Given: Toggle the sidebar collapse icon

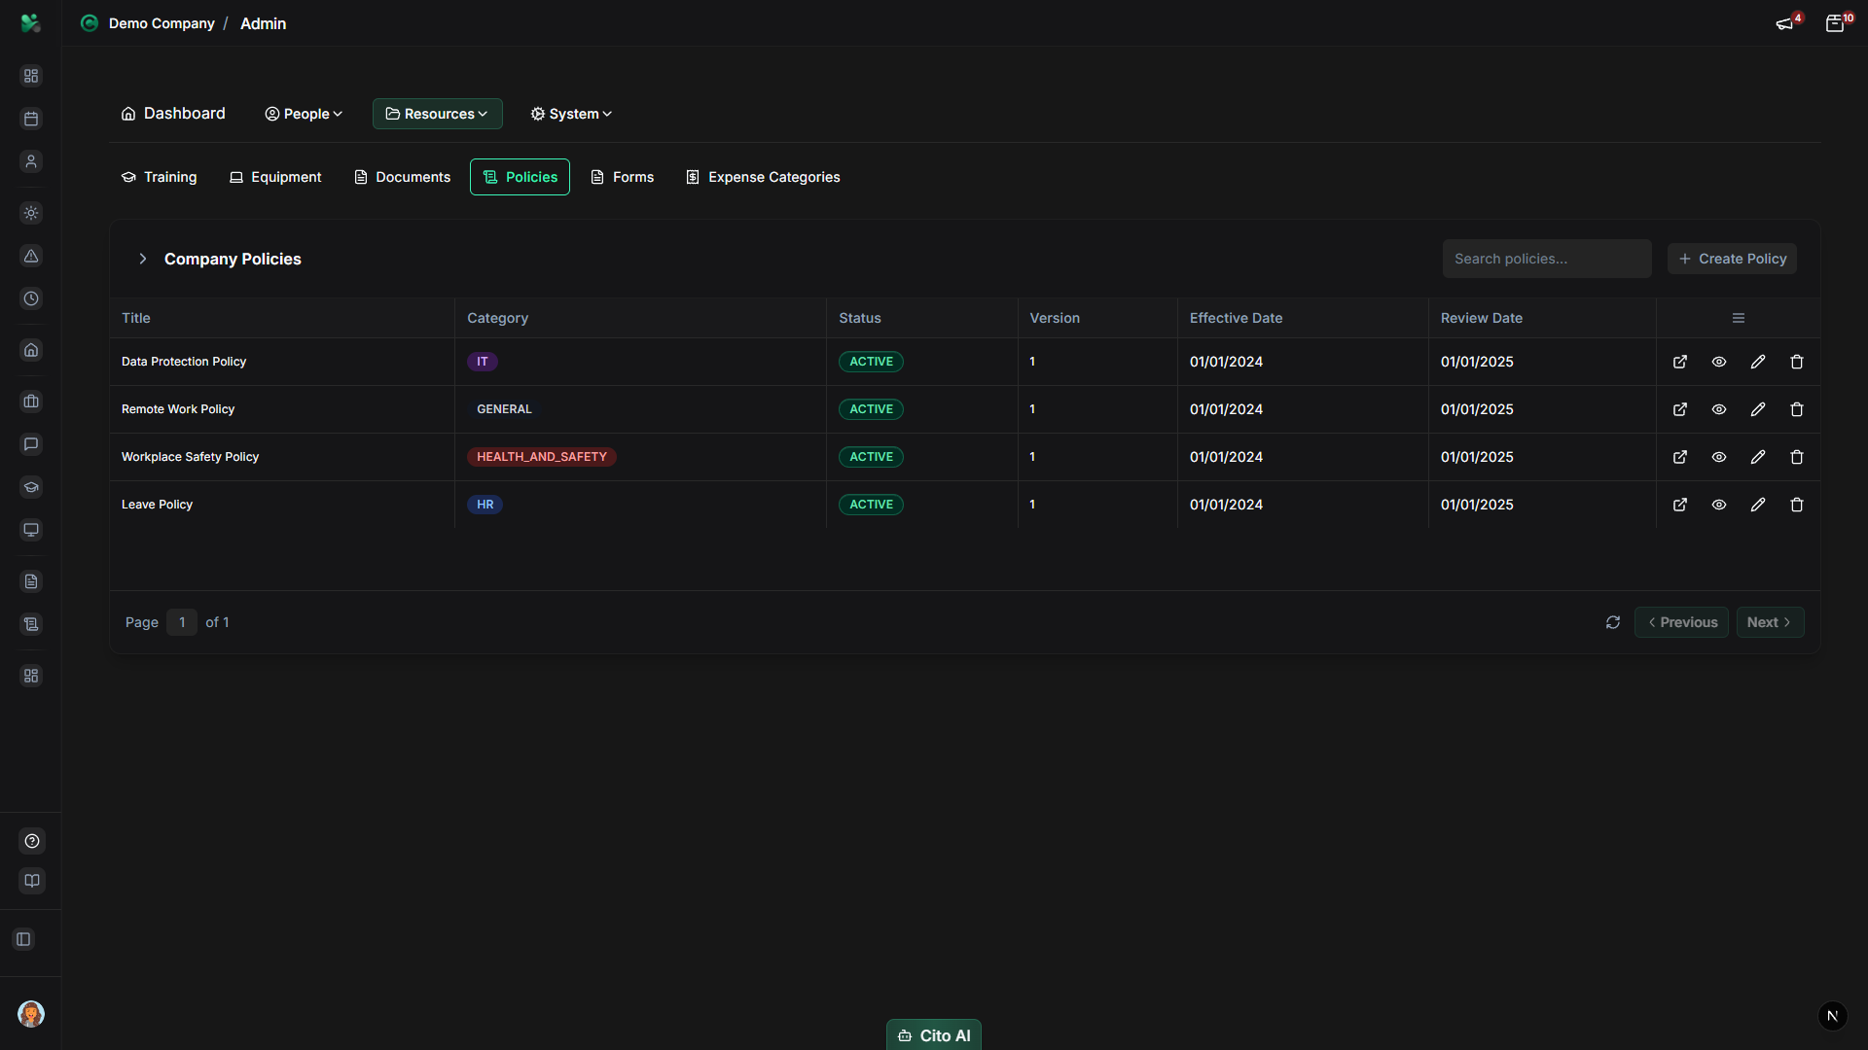Looking at the screenshot, I should 24,939.
